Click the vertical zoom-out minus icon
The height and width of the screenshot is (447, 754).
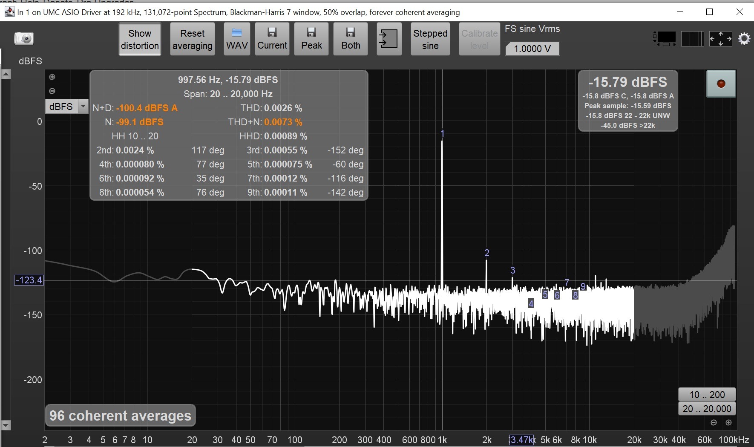coord(52,91)
